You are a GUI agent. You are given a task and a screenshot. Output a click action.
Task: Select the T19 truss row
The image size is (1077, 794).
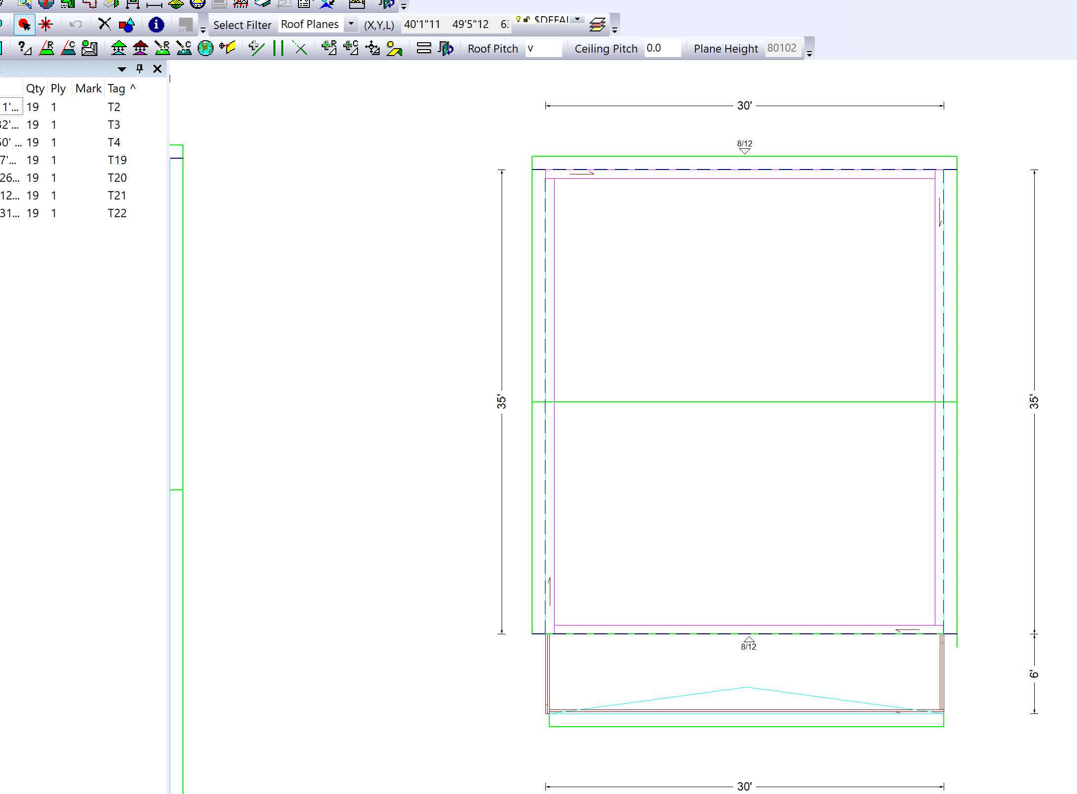pos(117,160)
